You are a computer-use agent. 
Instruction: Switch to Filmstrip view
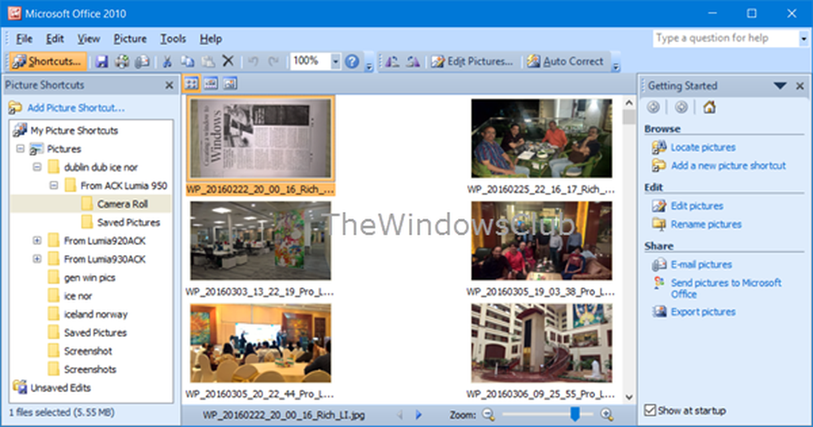tap(211, 83)
